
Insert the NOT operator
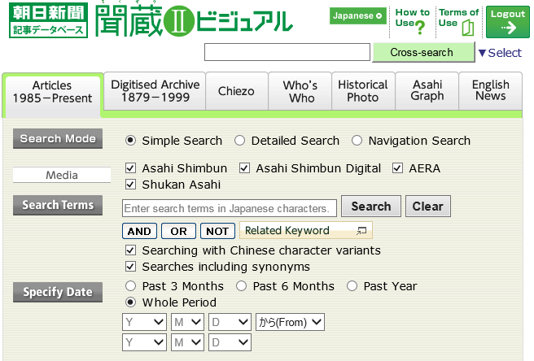tap(217, 232)
